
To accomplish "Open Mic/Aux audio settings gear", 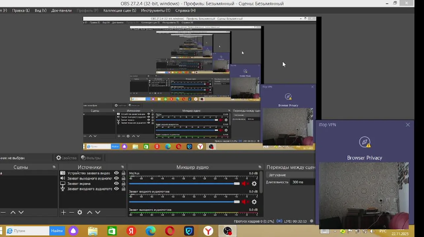I will [x=254, y=184].
